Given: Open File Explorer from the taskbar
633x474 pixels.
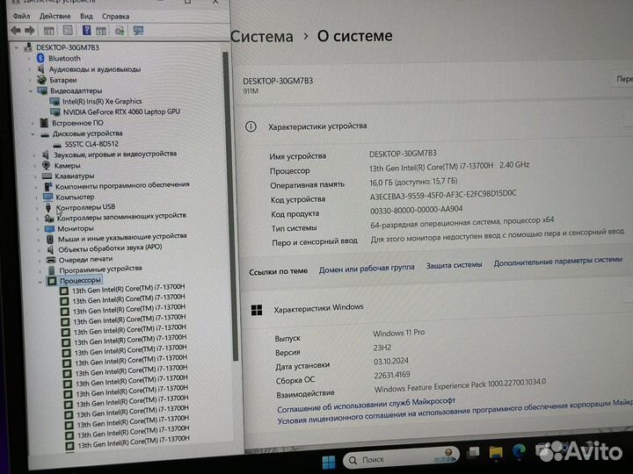Looking at the screenshot, I should click(x=496, y=452).
